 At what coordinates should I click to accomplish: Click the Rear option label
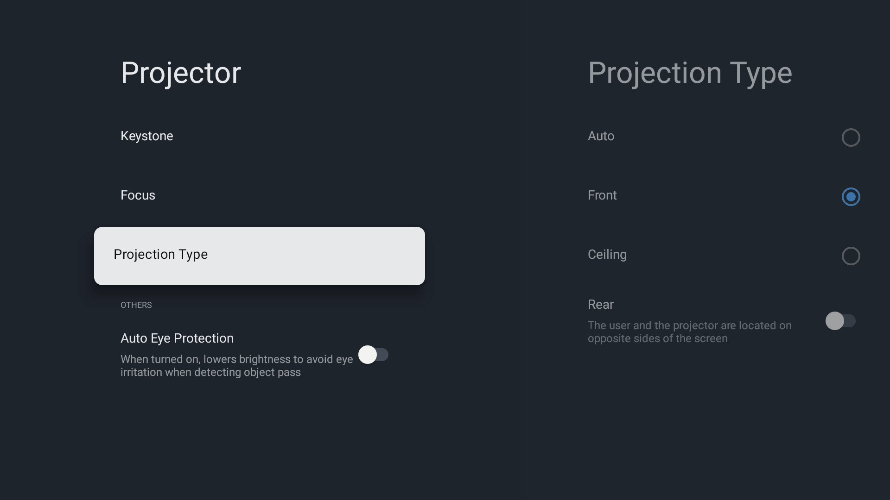pos(600,305)
